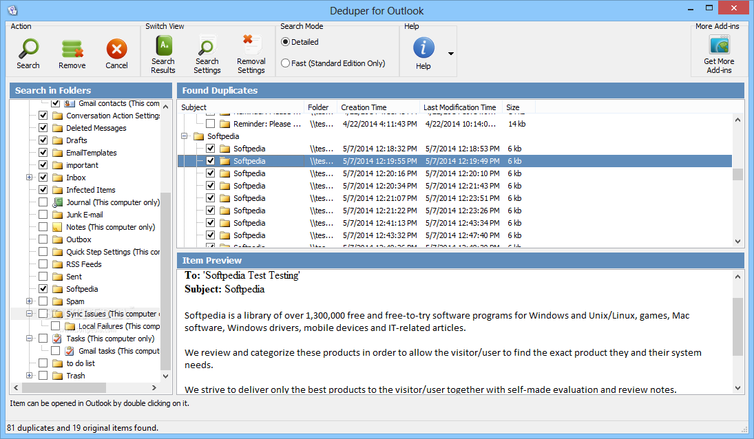The image size is (754, 439).
Task: Click the Remove duplicates icon
Action: coord(72,49)
